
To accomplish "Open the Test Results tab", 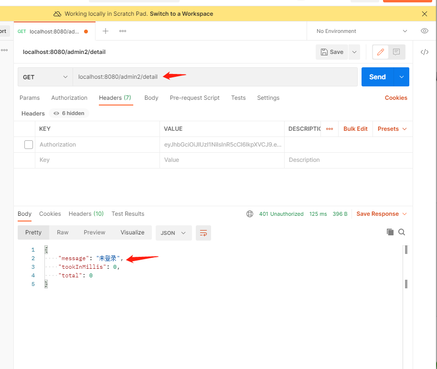I will coord(128,214).
